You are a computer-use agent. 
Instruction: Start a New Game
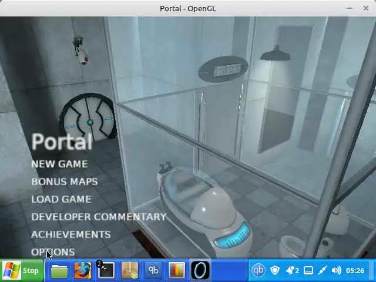59,164
